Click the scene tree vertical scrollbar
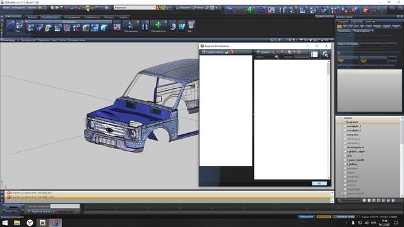 401,157
